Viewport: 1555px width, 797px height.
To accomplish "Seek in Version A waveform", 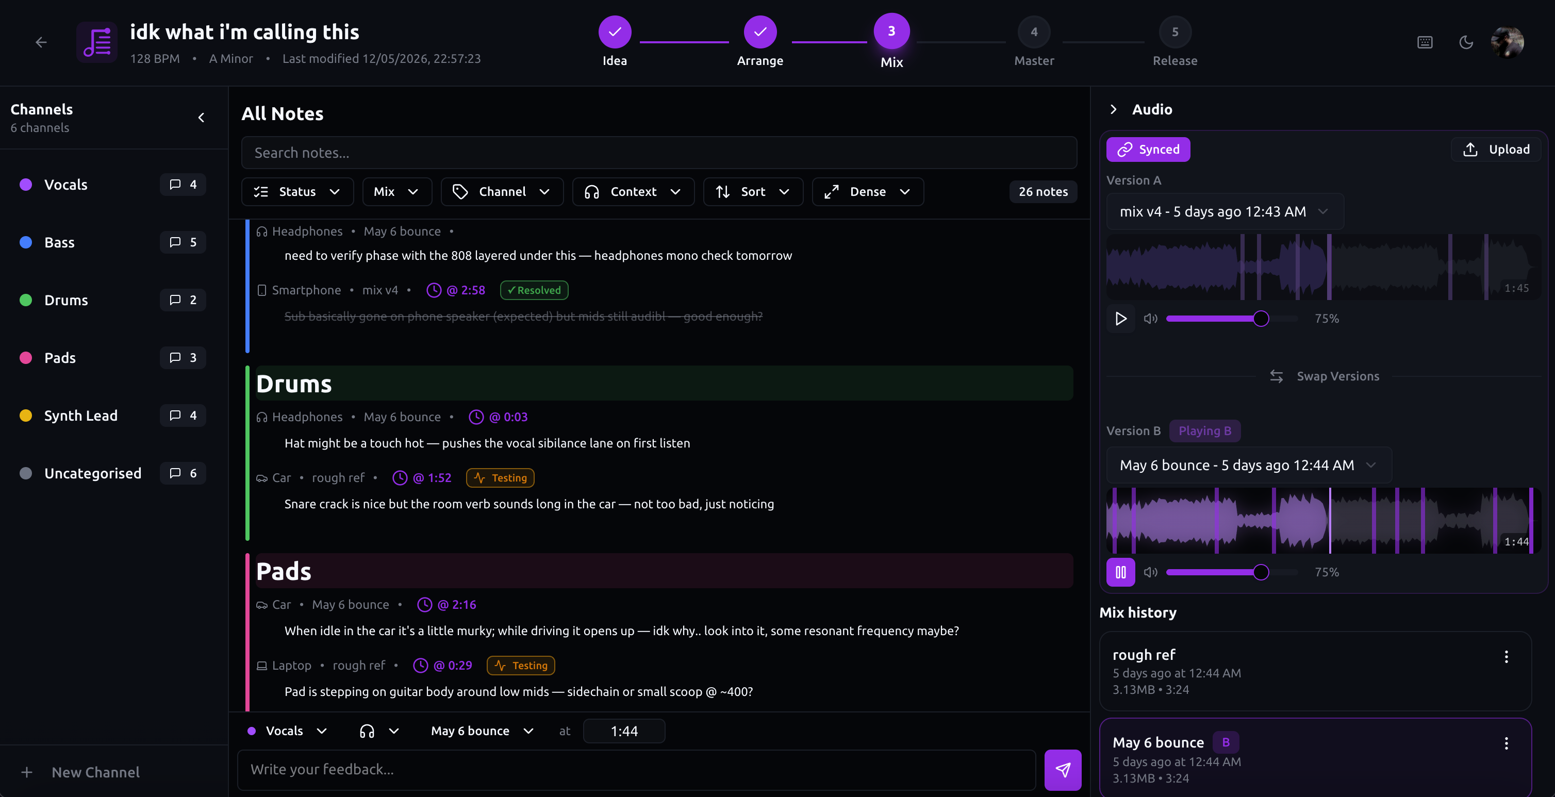I will tap(1323, 268).
